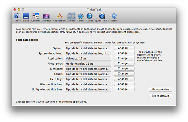This screenshot has width=188, height=122.
Task: Change the Labels font
Action: 124,74
